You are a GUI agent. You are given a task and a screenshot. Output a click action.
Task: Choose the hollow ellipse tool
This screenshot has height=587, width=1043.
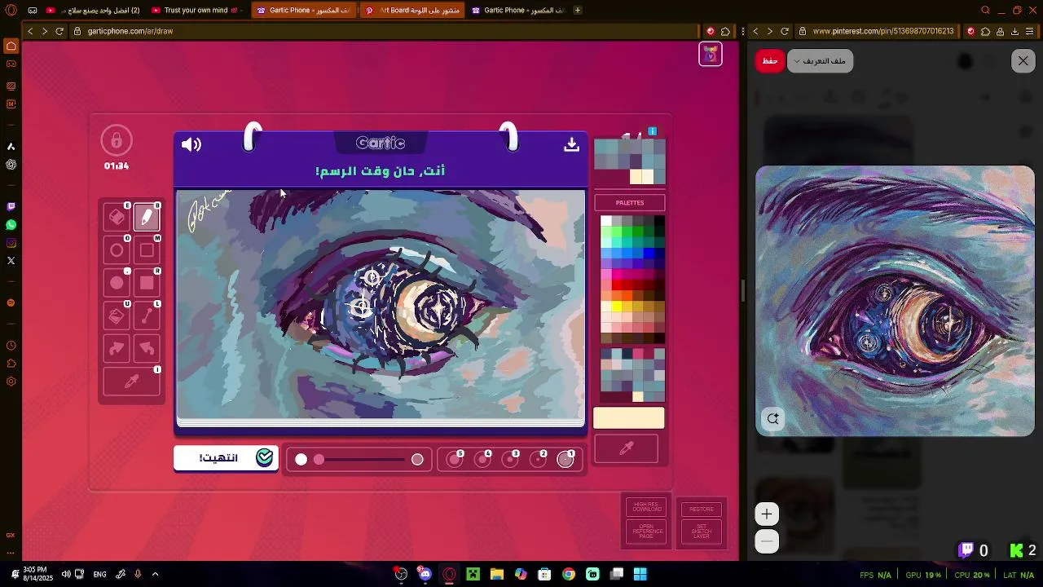[x=117, y=250]
